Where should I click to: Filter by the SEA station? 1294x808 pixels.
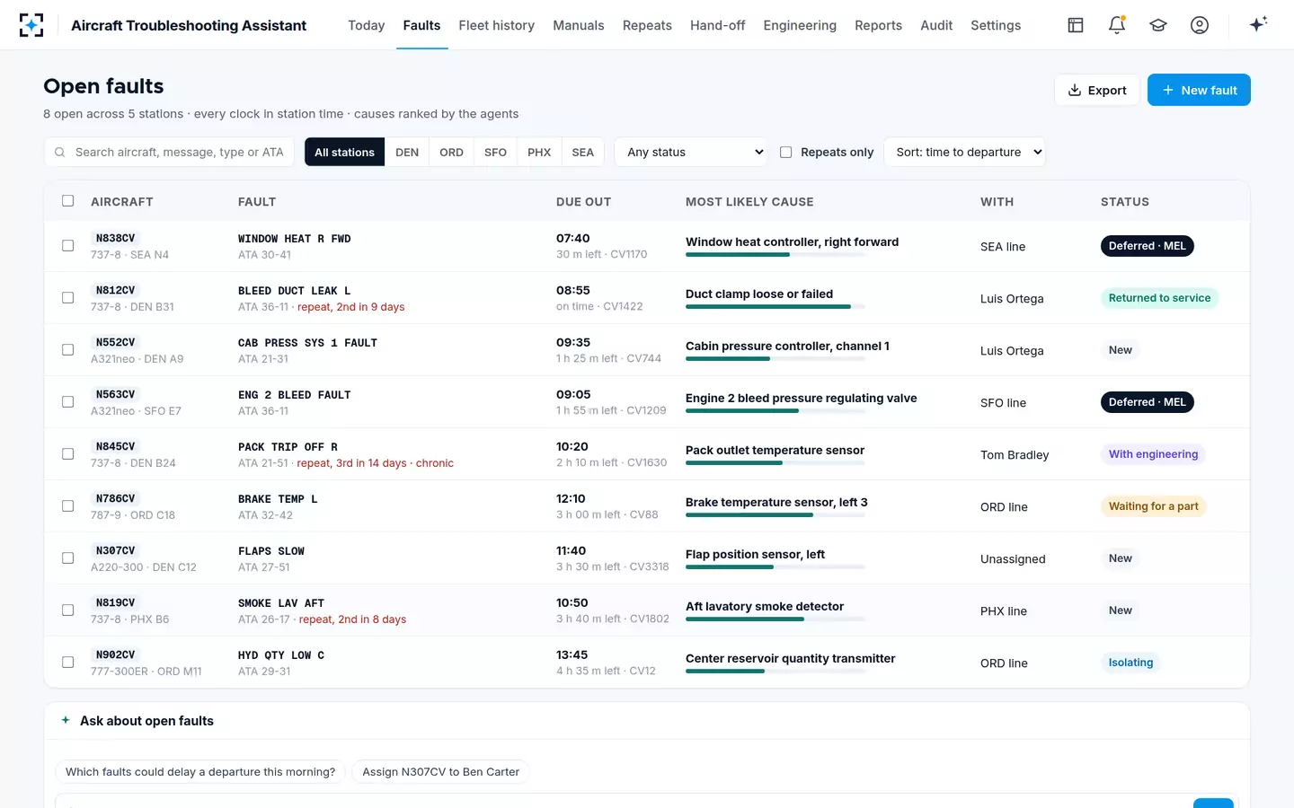click(582, 153)
